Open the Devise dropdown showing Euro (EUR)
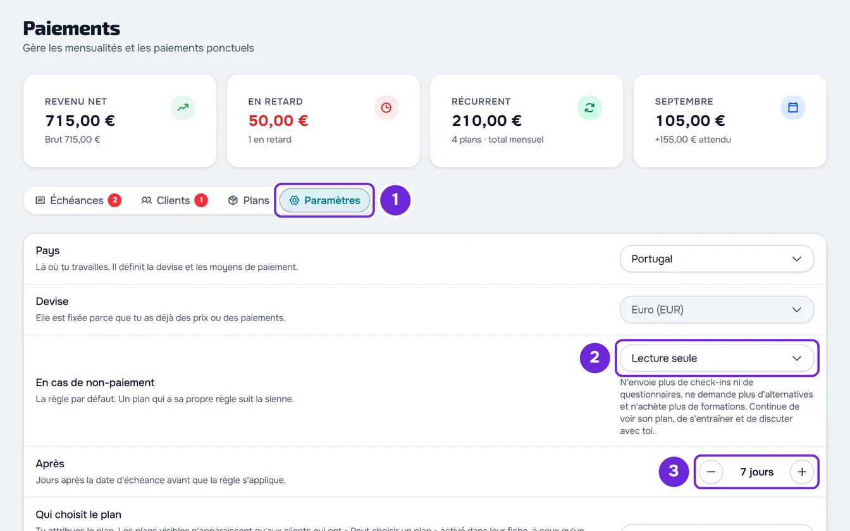Viewport: 850px width, 531px height. coord(717,310)
